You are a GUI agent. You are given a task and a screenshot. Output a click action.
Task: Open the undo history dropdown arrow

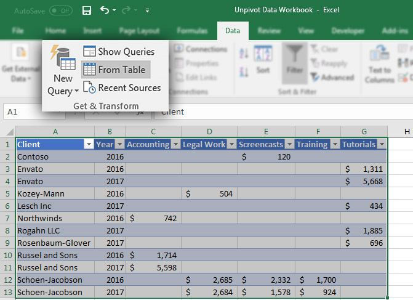coord(114,10)
